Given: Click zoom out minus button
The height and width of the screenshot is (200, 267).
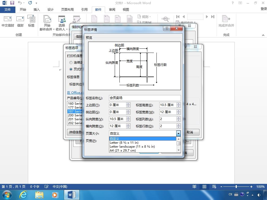Looking at the screenshot, I should (221, 186).
